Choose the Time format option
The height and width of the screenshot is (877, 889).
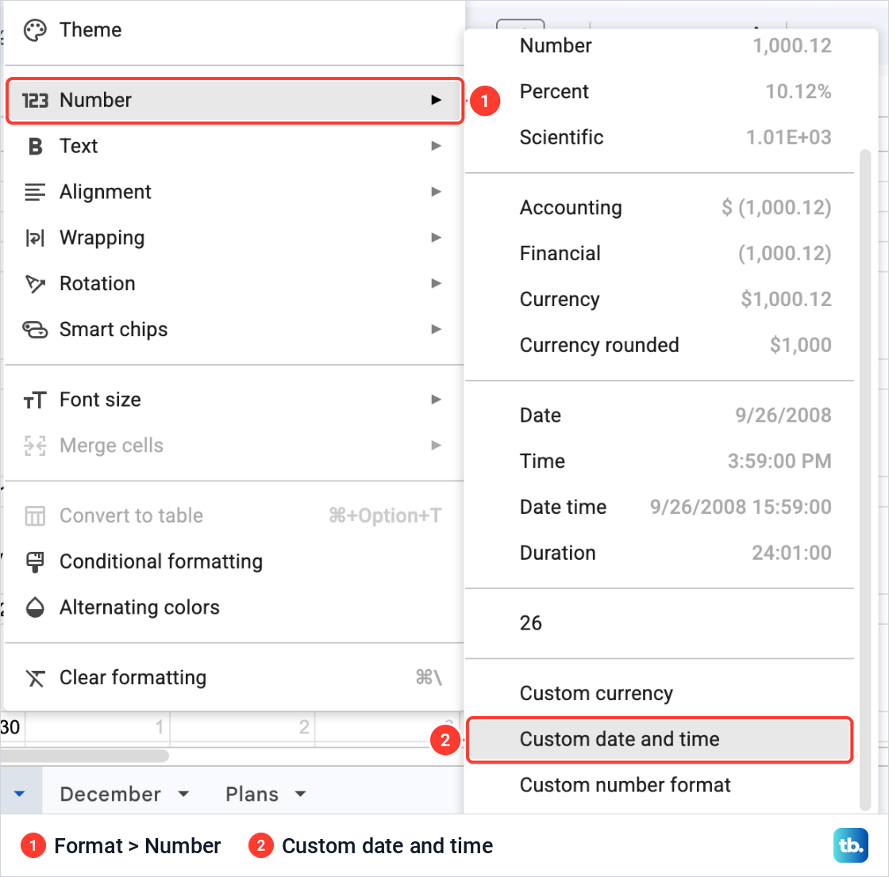[x=660, y=461]
